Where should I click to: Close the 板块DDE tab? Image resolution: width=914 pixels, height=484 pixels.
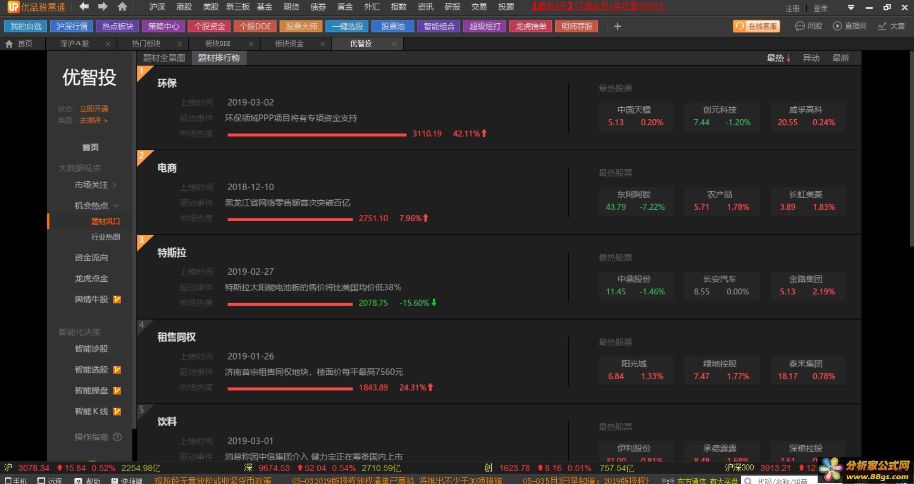tap(251, 44)
